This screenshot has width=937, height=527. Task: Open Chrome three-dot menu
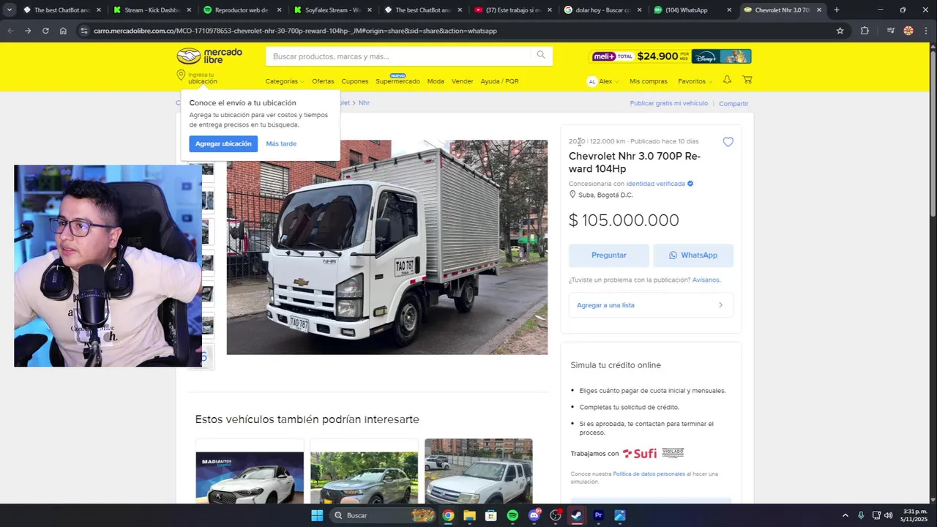pyautogui.click(x=926, y=31)
